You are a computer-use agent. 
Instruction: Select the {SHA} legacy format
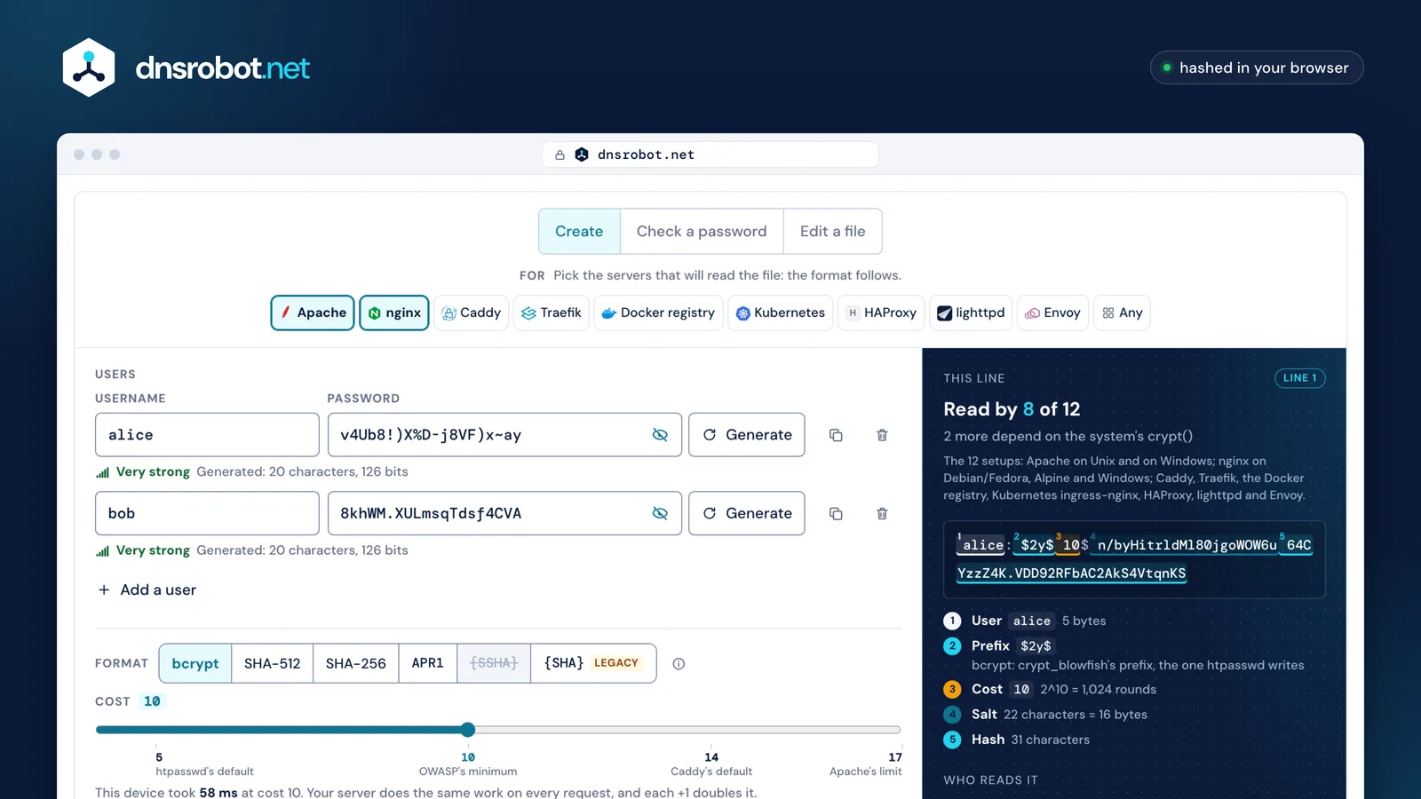tap(593, 663)
